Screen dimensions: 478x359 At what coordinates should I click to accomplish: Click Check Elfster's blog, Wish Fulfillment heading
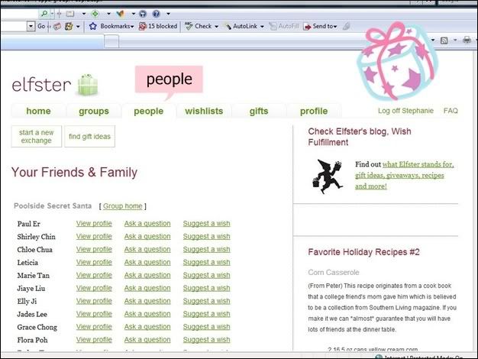pyautogui.click(x=360, y=137)
